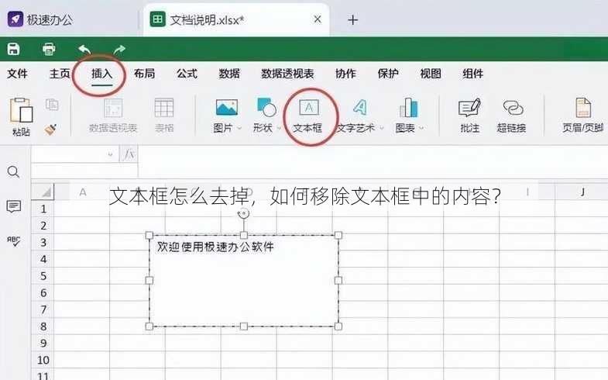The image size is (608, 380).
Task: Click the Save icon in quick toolbar
Action: [x=14, y=50]
